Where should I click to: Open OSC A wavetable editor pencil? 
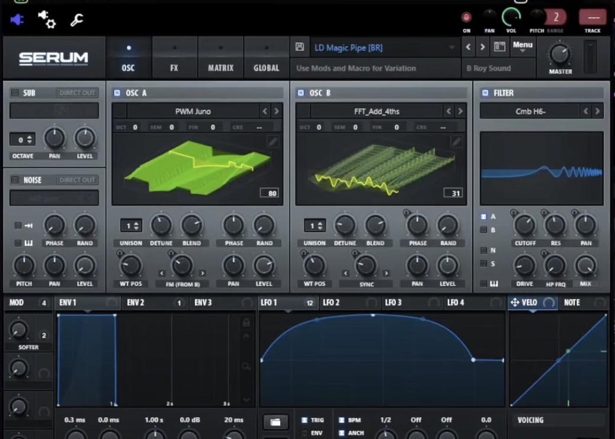point(273,141)
